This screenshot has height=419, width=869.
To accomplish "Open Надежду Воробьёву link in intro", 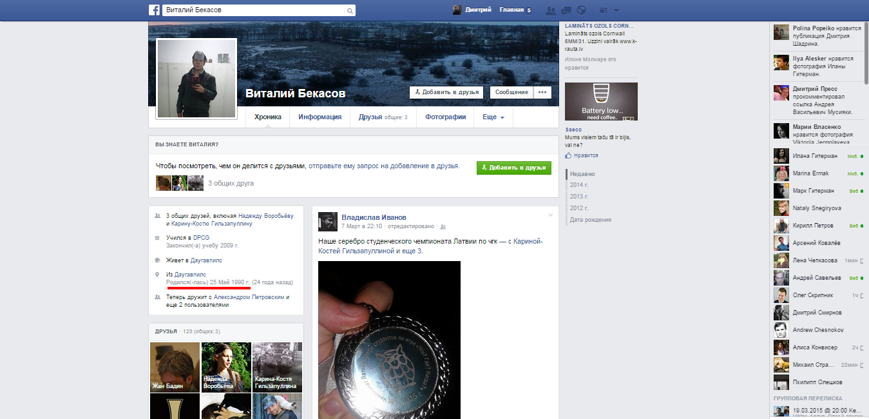I will tap(265, 216).
